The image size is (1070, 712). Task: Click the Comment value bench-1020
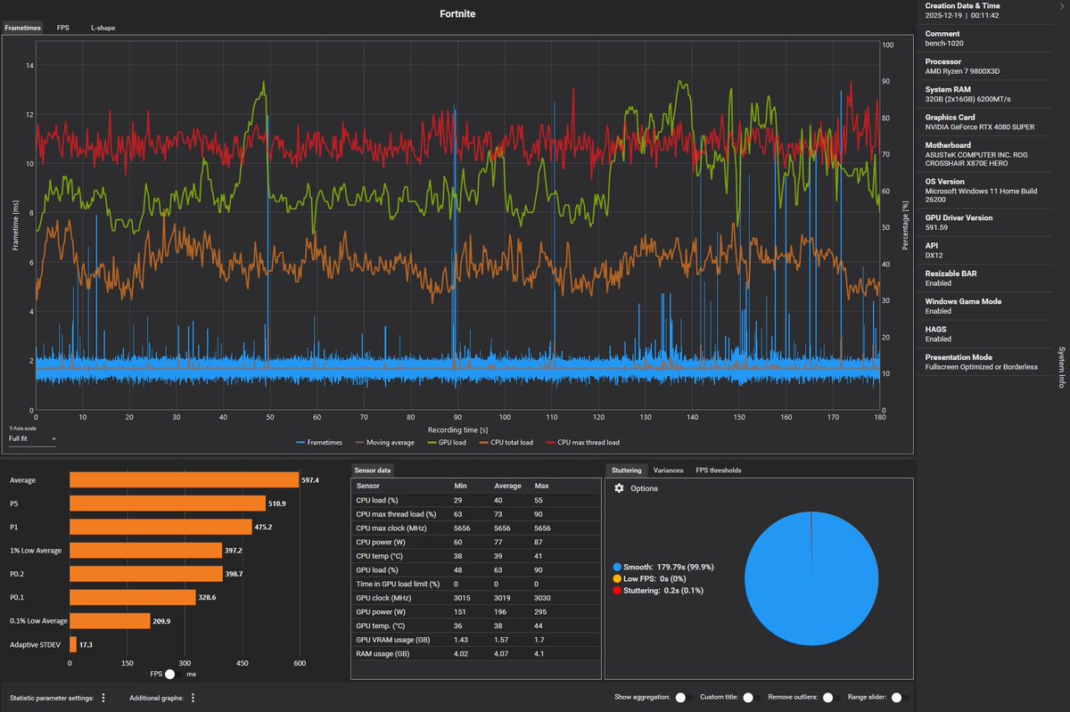pyautogui.click(x=944, y=43)
